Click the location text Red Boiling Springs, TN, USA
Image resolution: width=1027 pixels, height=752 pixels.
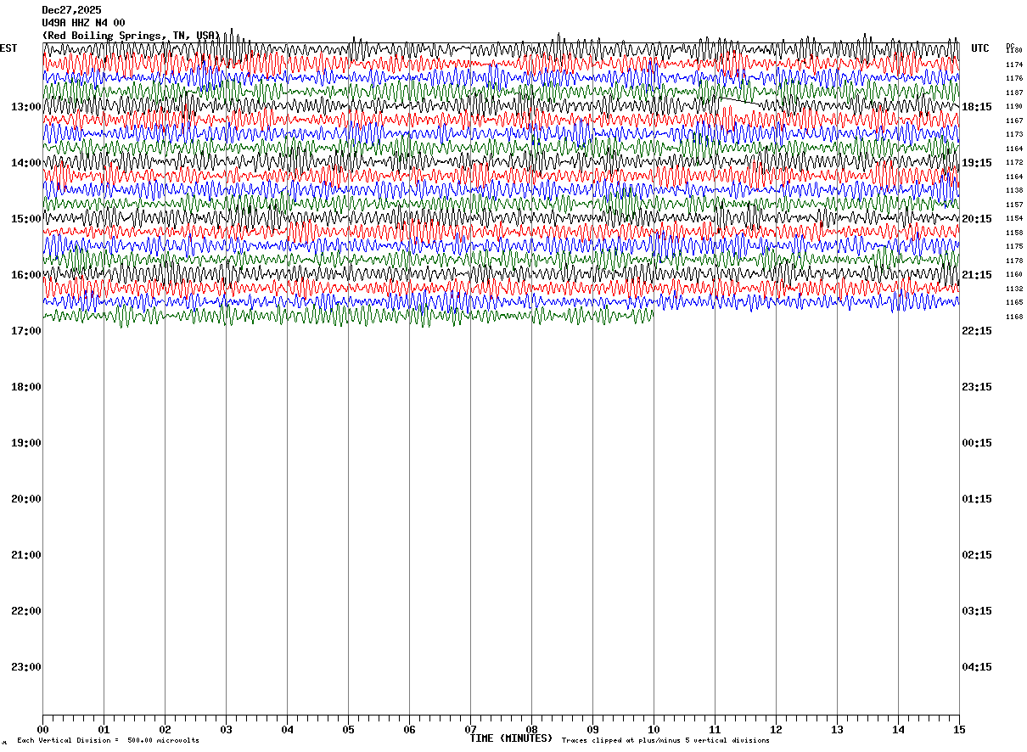click(132, 36)
